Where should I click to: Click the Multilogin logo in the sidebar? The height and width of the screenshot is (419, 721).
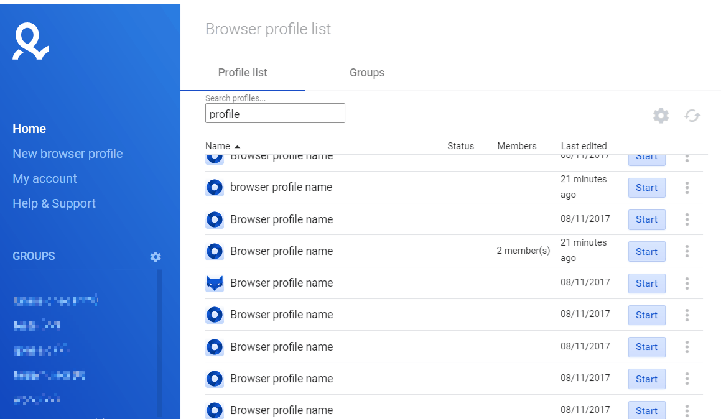[x=30, y=42]
